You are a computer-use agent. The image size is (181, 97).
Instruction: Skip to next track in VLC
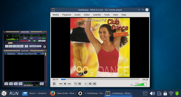pyautogui.click(x=69, y=84)
